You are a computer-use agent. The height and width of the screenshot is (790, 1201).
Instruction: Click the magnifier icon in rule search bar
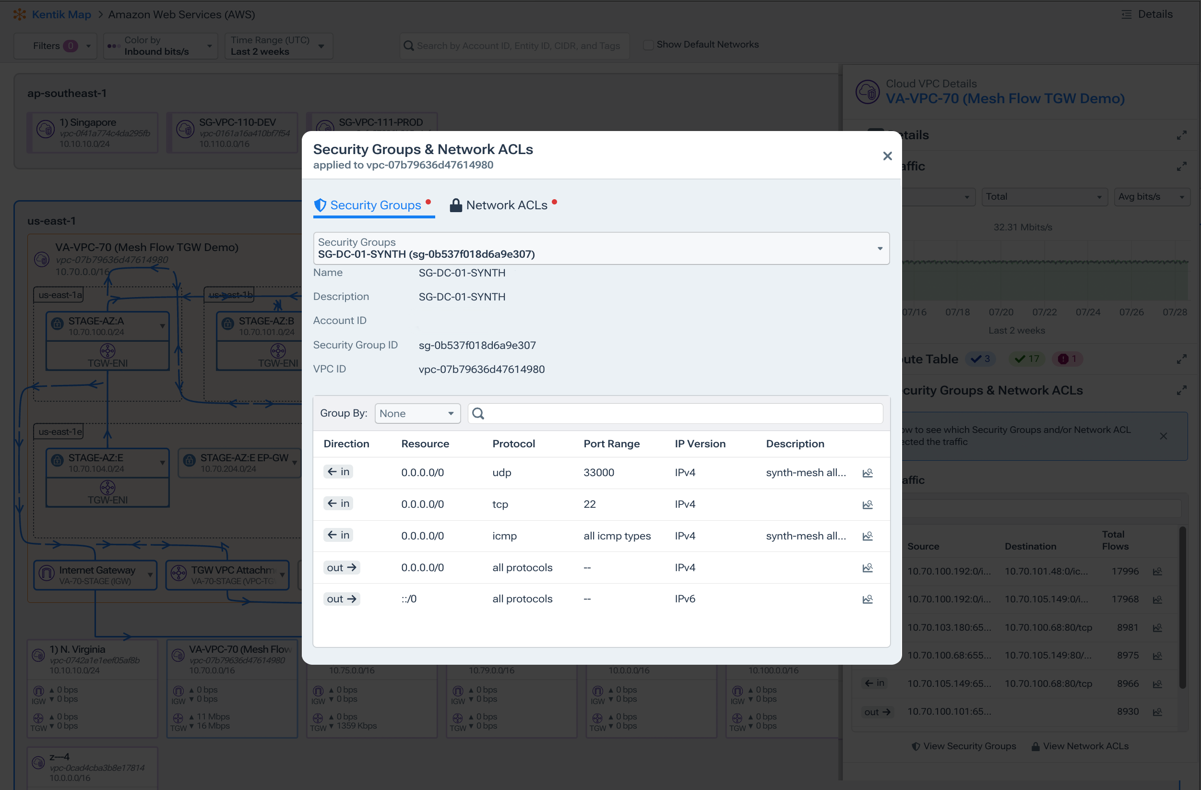click(x=478, y=413)
